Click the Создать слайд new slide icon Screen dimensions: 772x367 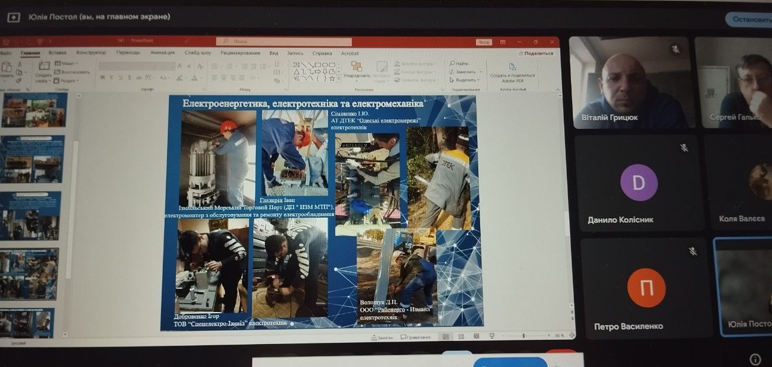coord(44,66)
